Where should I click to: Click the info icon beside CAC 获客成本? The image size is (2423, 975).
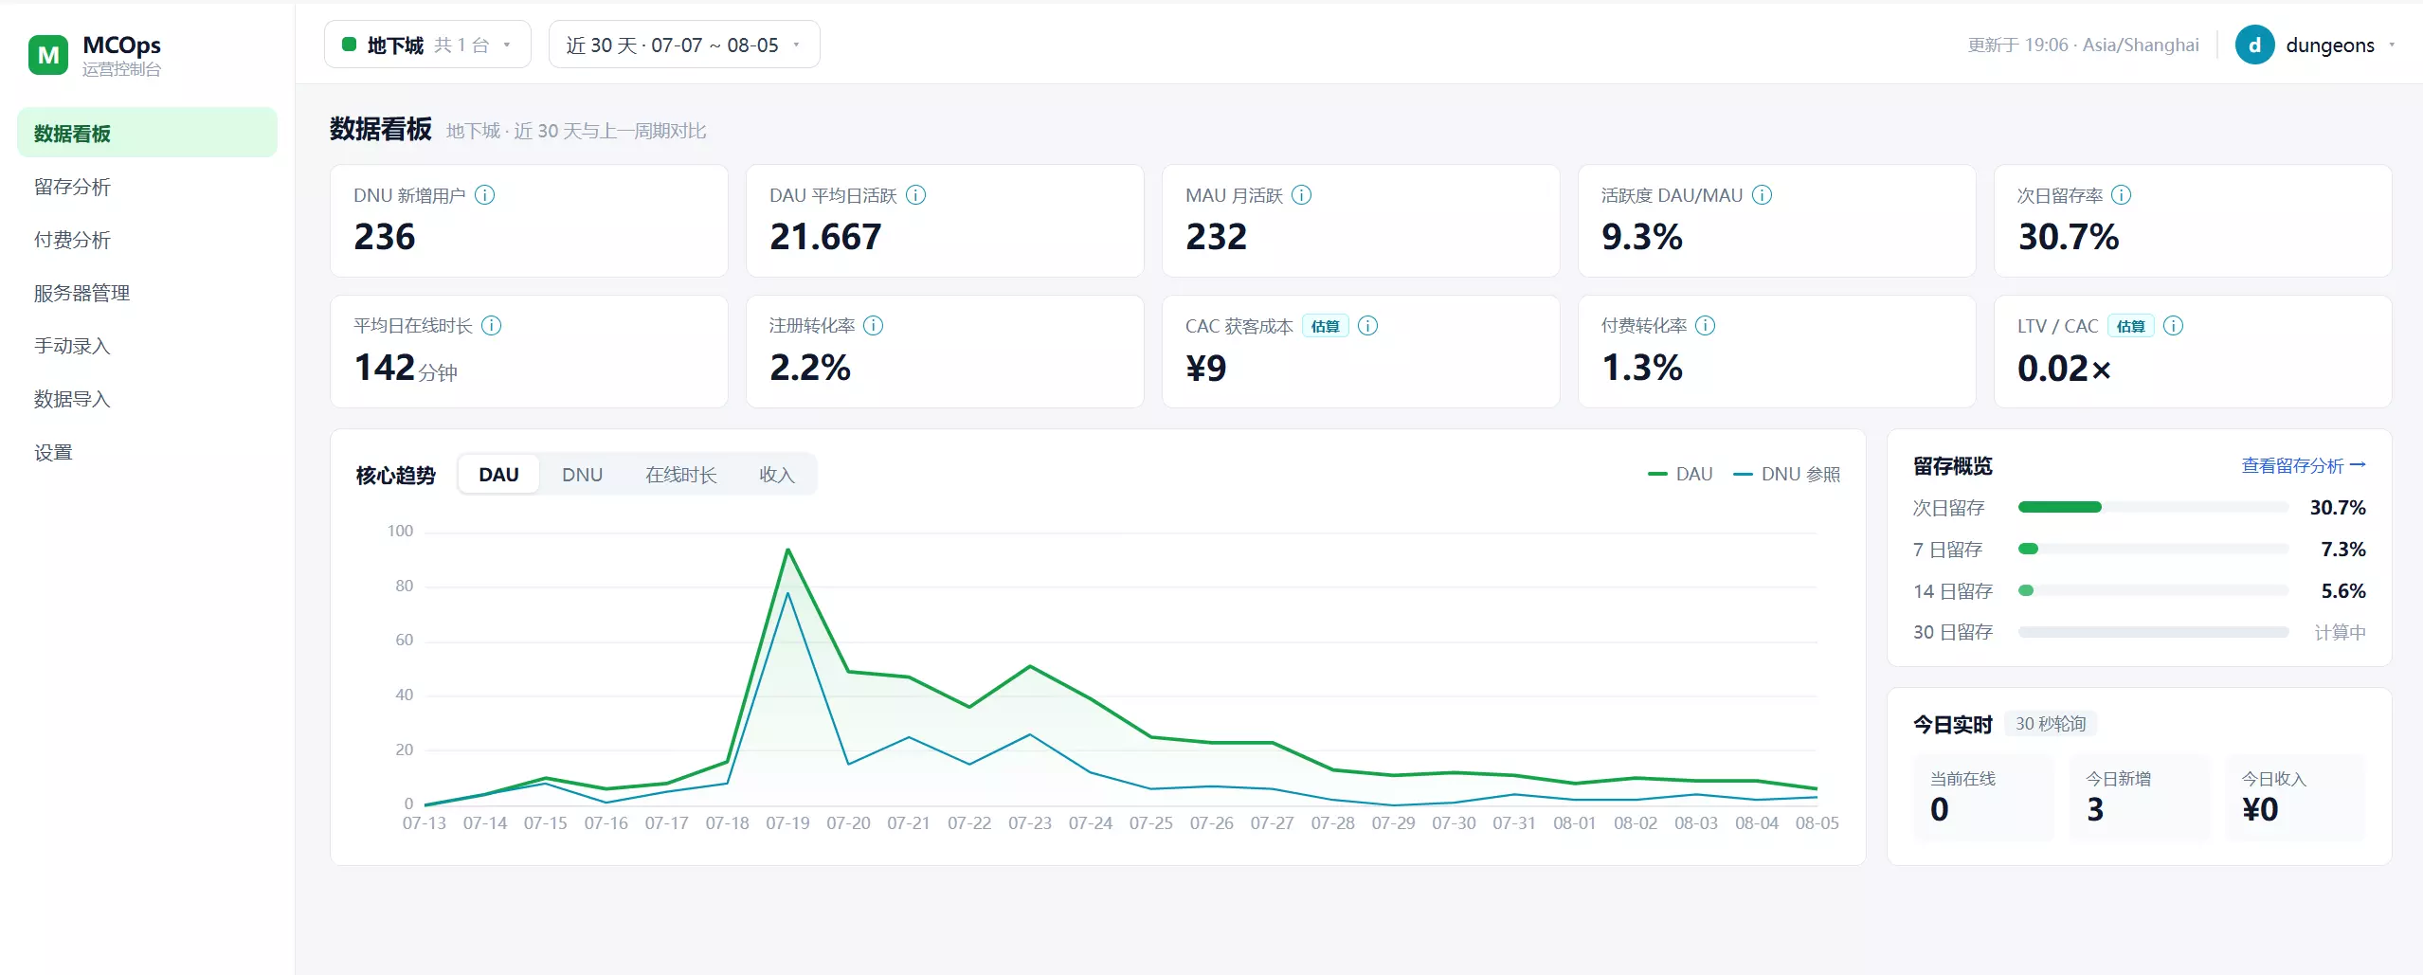[1367, 326]
